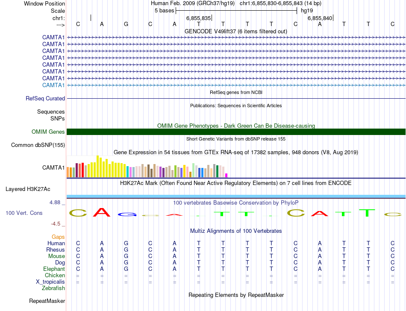
Task: Click the Layered H3K27Ac track label
Action: (28, 189)
